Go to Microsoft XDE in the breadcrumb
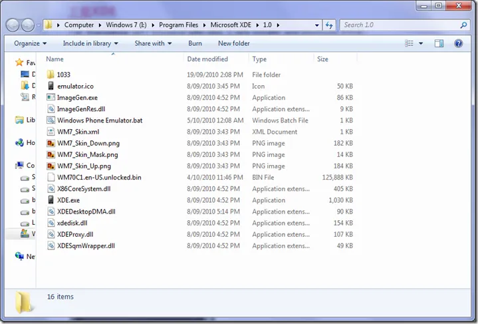The image size is (478, 324). (231, 25)
